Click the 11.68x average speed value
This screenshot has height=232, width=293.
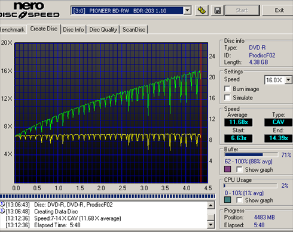239,122
